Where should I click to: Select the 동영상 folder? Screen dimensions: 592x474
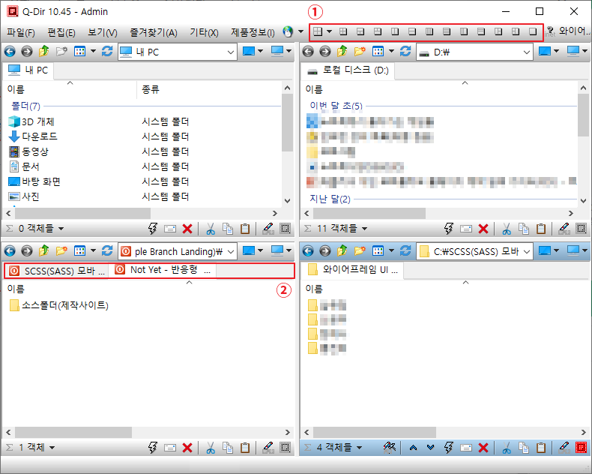[x=28, y=151]
